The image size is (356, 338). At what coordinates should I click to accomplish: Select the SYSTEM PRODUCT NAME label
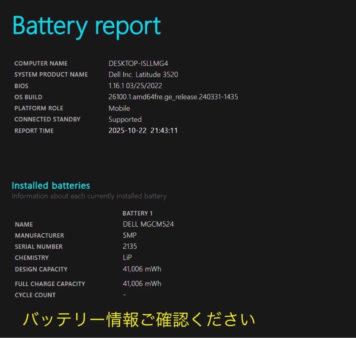click(51, 75)
